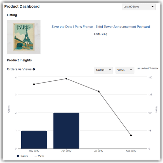The height and width of the screenshot is (163, 163).
Task: Click the Product Insights heading
Action: click(19, 60)
